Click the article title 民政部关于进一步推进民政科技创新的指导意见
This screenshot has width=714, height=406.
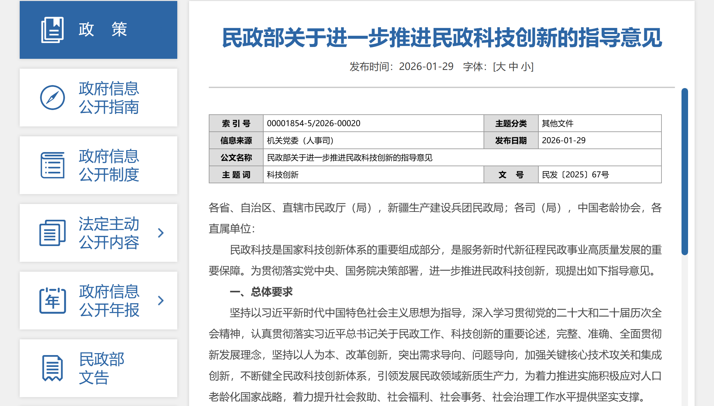click(442, 37)
